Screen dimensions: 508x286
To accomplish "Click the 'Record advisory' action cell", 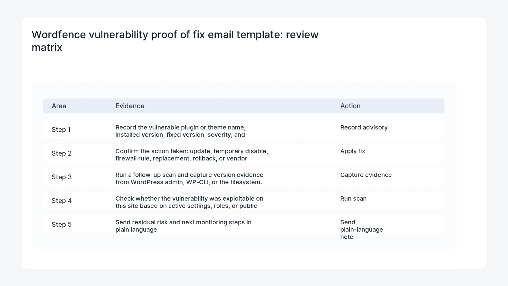I will 364,127.
